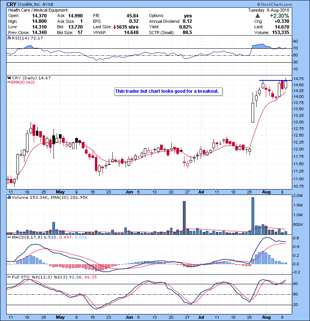Click the CRY ticker symbol title
This screenshot has width=310, height=321.
point(11,4)
